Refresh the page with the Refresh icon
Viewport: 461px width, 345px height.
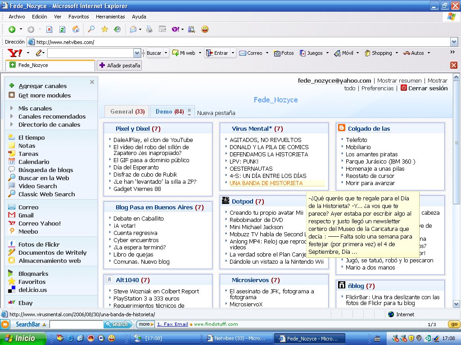62,29
